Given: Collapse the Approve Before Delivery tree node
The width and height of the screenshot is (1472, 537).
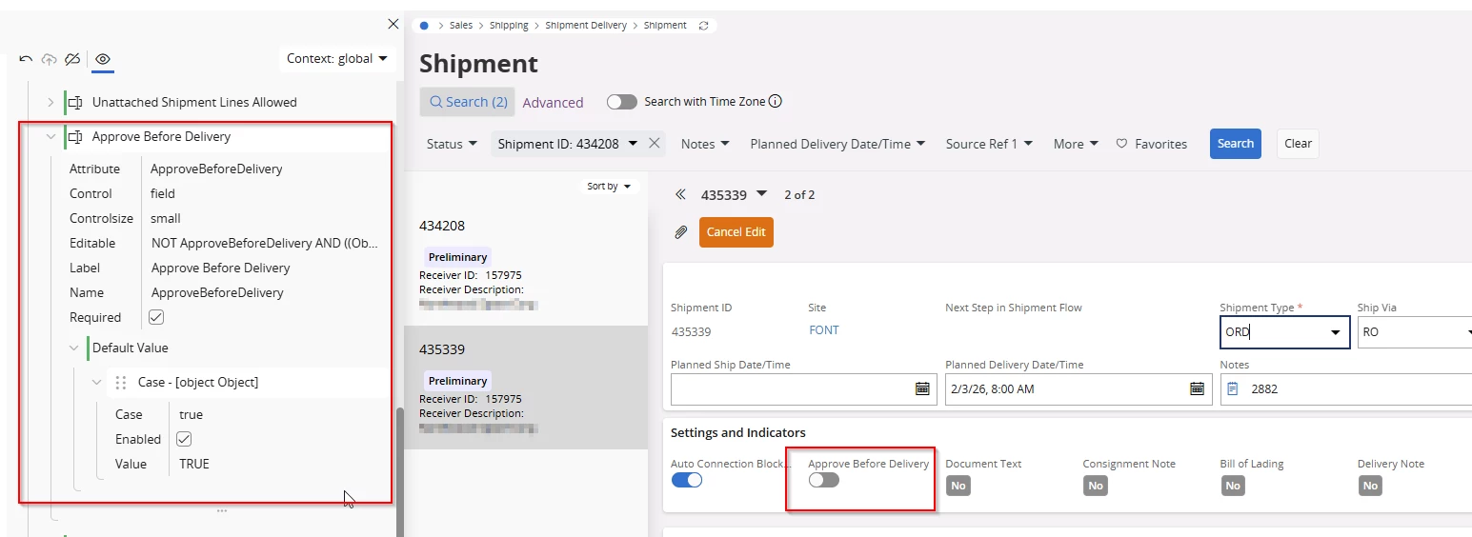Looking at the screenshot, I should click(x=51, y=137).
